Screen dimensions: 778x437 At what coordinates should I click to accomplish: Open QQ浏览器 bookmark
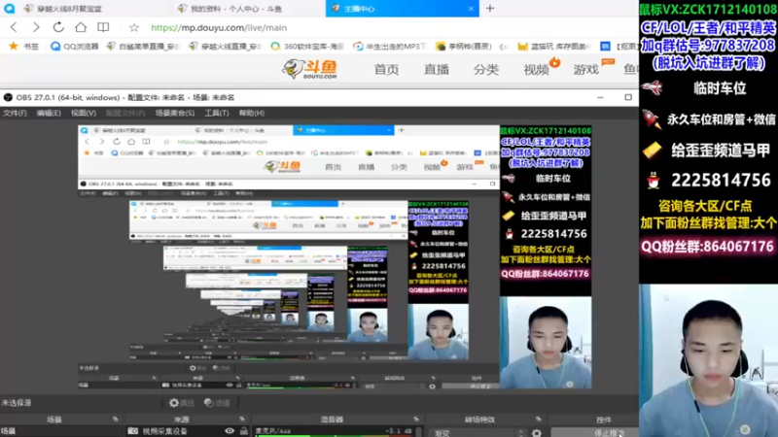[75, 46]
